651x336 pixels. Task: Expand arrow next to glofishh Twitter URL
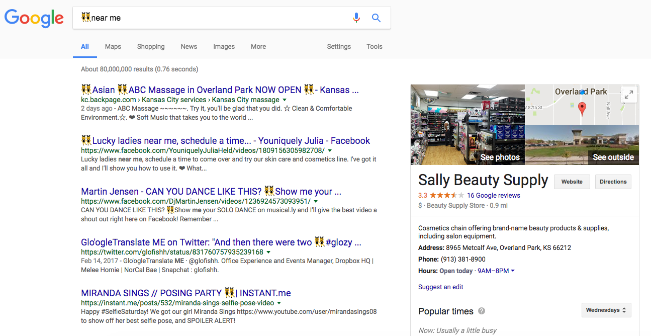(x=268, y=253)
